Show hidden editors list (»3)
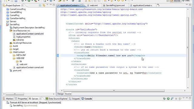This screenshot has width=194, height=109. (x=158, y=5)
